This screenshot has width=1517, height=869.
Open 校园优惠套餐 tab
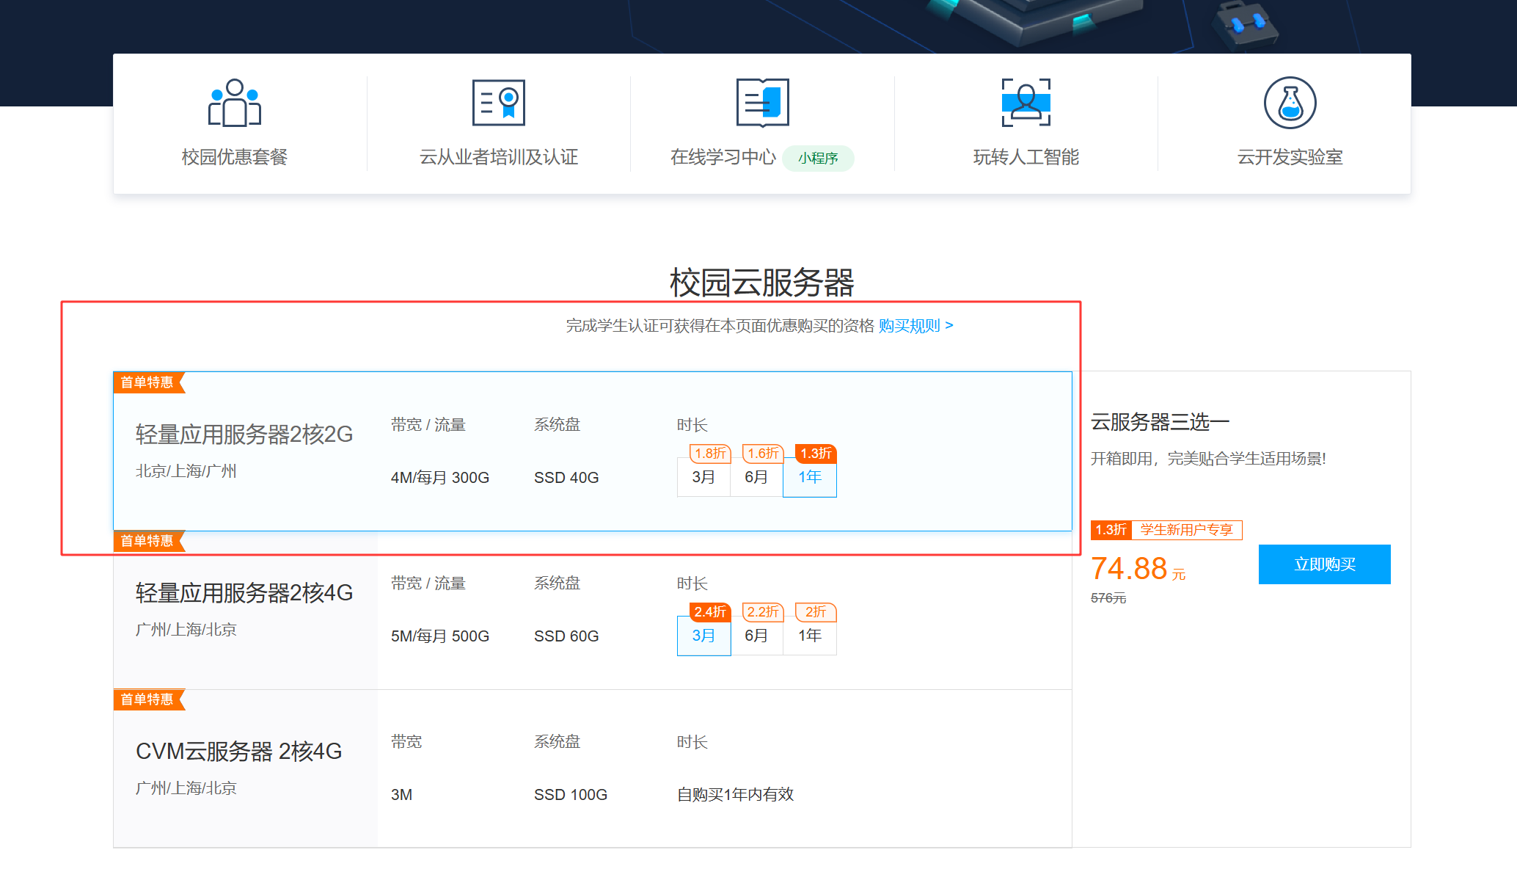pyautogui.click(x=235, y=157)
